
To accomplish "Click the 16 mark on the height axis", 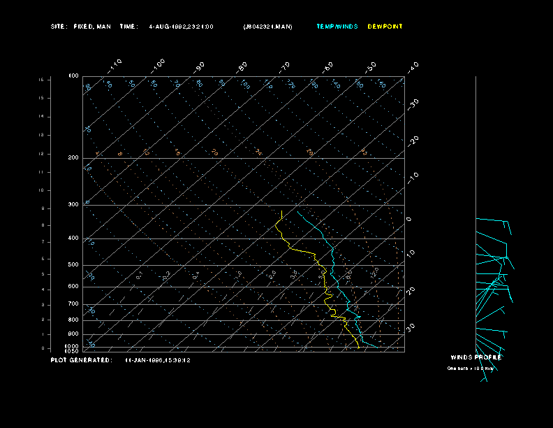I will coord(41,80).
